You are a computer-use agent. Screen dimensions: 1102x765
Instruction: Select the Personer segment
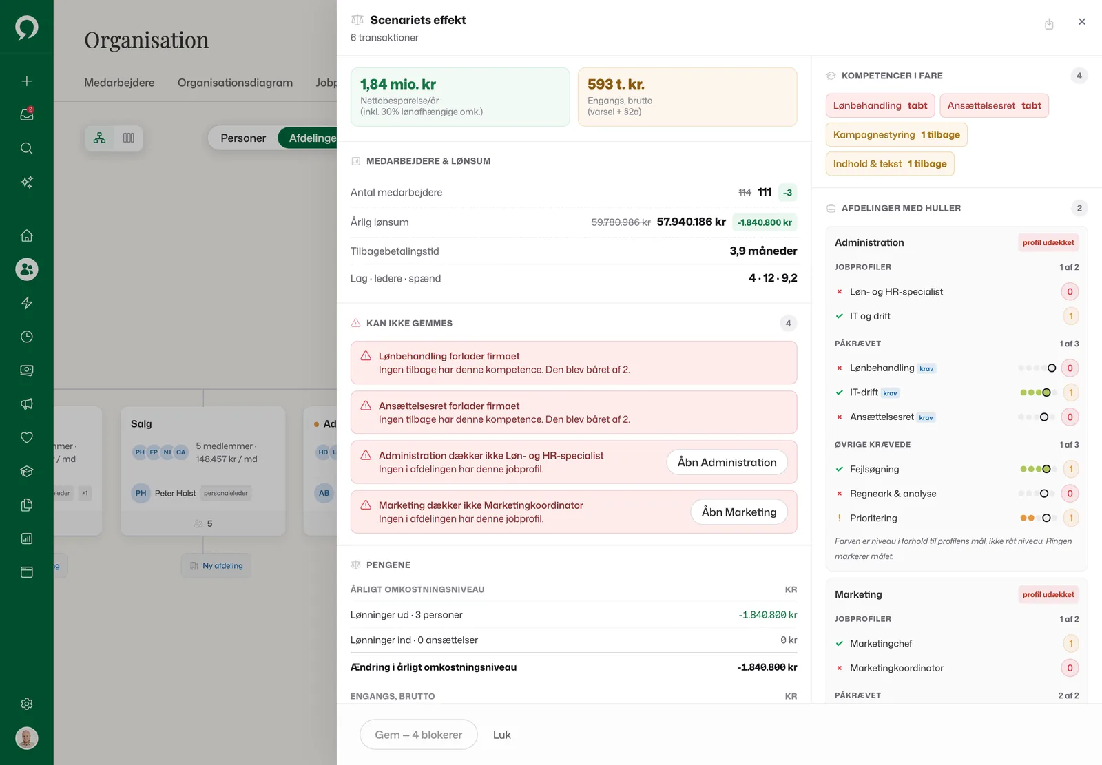tap(243, 138)
